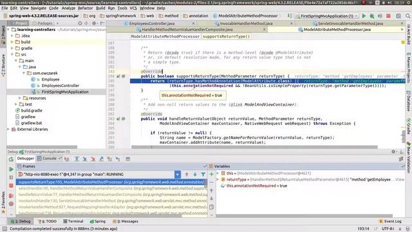Pause program in debug sidebar
The image size is (412, 232).
pyautogui.click(x=11, y=178)
